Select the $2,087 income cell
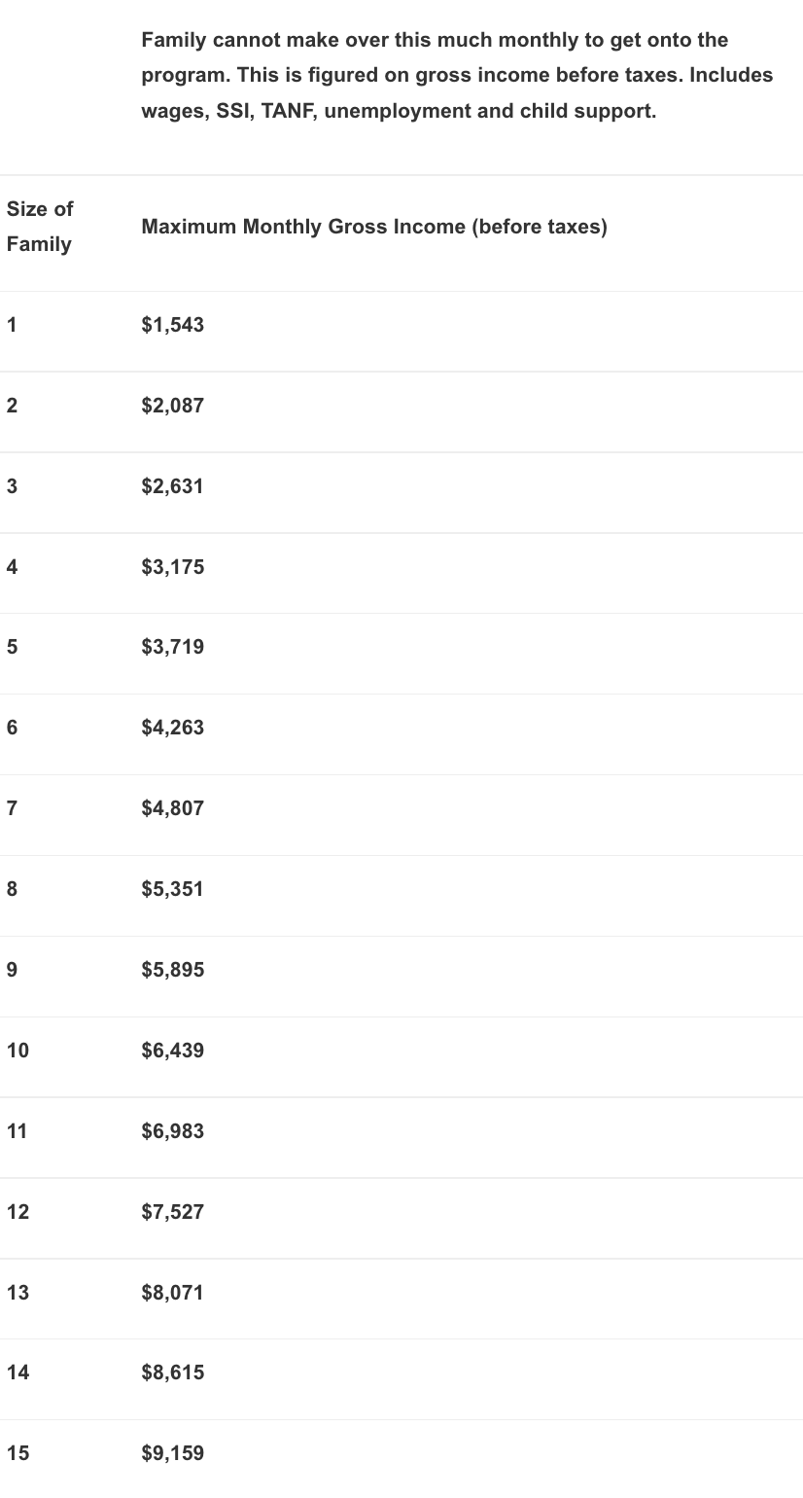Viewport: 803px width, 1498px height. point(173,406)
